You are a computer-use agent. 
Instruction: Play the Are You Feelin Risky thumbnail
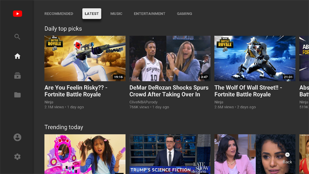tap(85, 58)
